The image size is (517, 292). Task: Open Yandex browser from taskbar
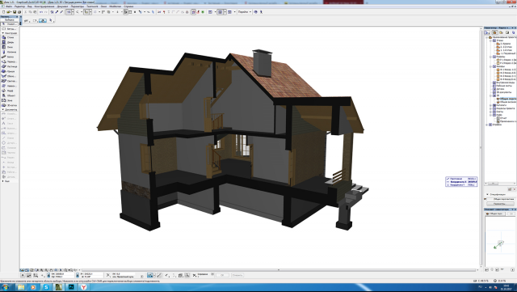(x=83, y=287)
